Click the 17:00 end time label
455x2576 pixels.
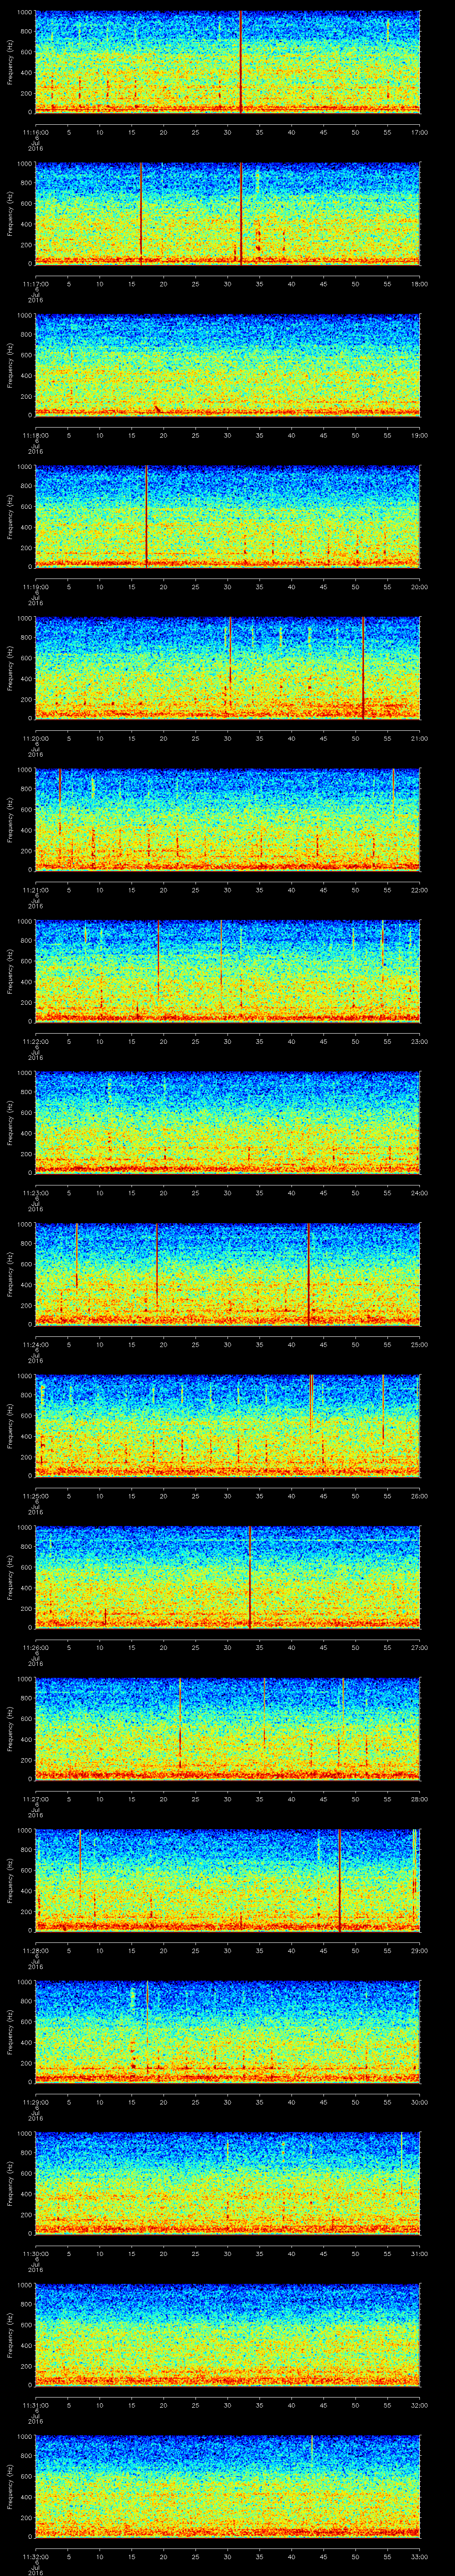click(x=419, y=132)
